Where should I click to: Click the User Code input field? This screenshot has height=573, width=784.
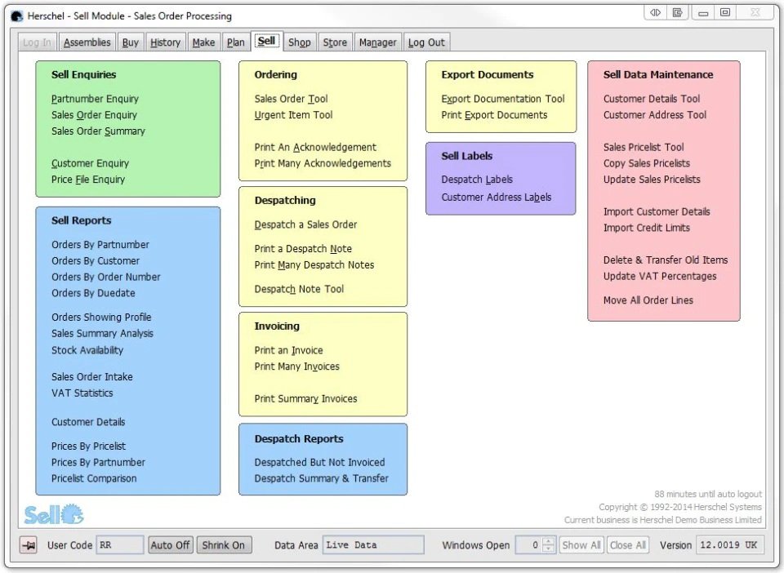(x=120, y=545)
